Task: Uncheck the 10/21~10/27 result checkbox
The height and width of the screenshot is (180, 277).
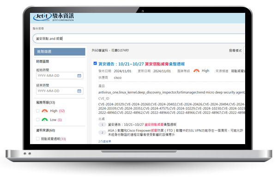Action: [x=95, y=64]
